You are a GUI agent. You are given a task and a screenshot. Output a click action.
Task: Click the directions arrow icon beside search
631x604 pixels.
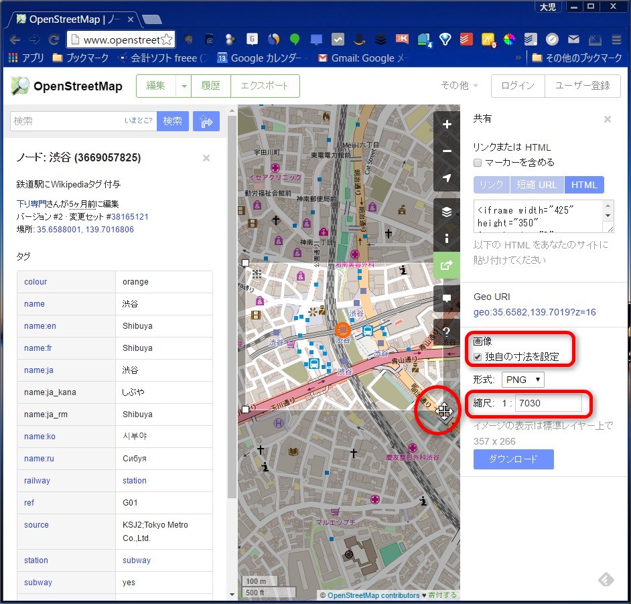click(x=206, y=121)
